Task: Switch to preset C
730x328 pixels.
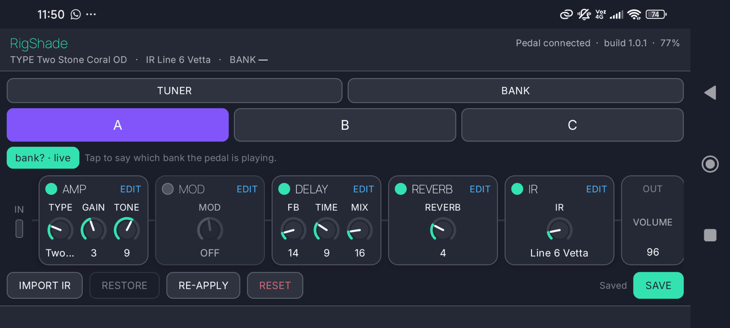Action: pyautogui.click(x=572, y=125)
